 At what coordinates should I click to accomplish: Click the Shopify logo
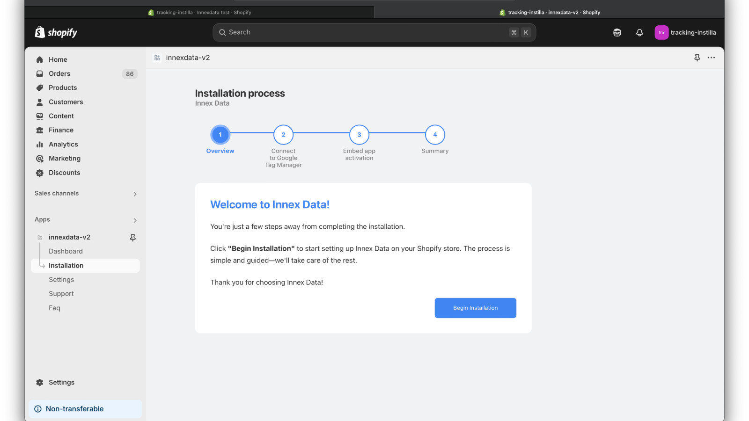tap(56, 32)
